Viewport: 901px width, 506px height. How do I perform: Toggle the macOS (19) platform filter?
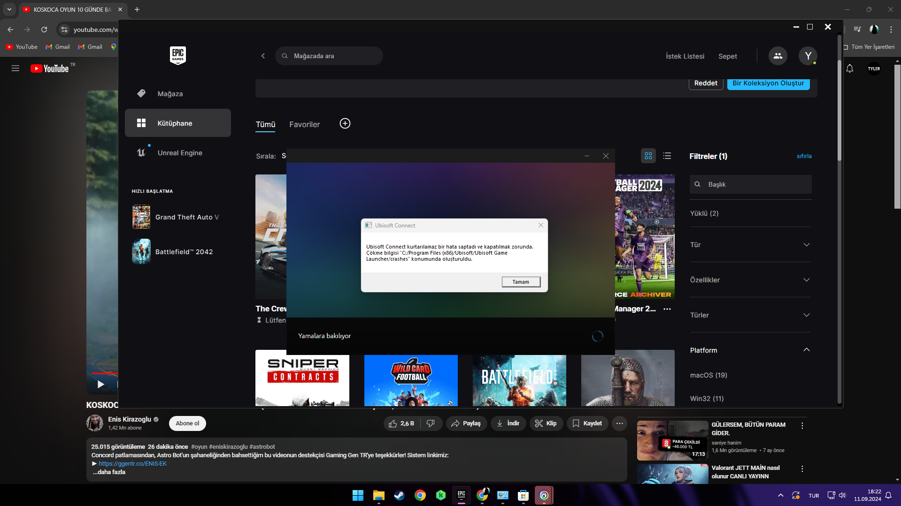tap(708, 375)
